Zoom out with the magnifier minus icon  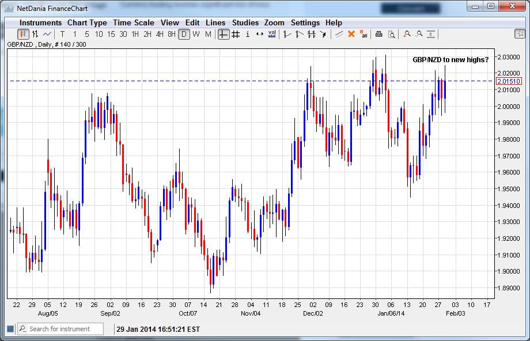point(419,34)
